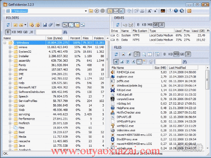Click increase font size icon

[x=149, y=11]
